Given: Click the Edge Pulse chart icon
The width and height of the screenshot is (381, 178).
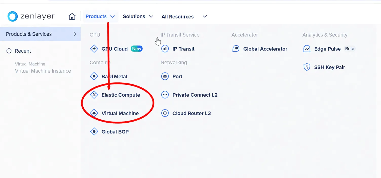Looking at the screenshot, I should 307,49.
